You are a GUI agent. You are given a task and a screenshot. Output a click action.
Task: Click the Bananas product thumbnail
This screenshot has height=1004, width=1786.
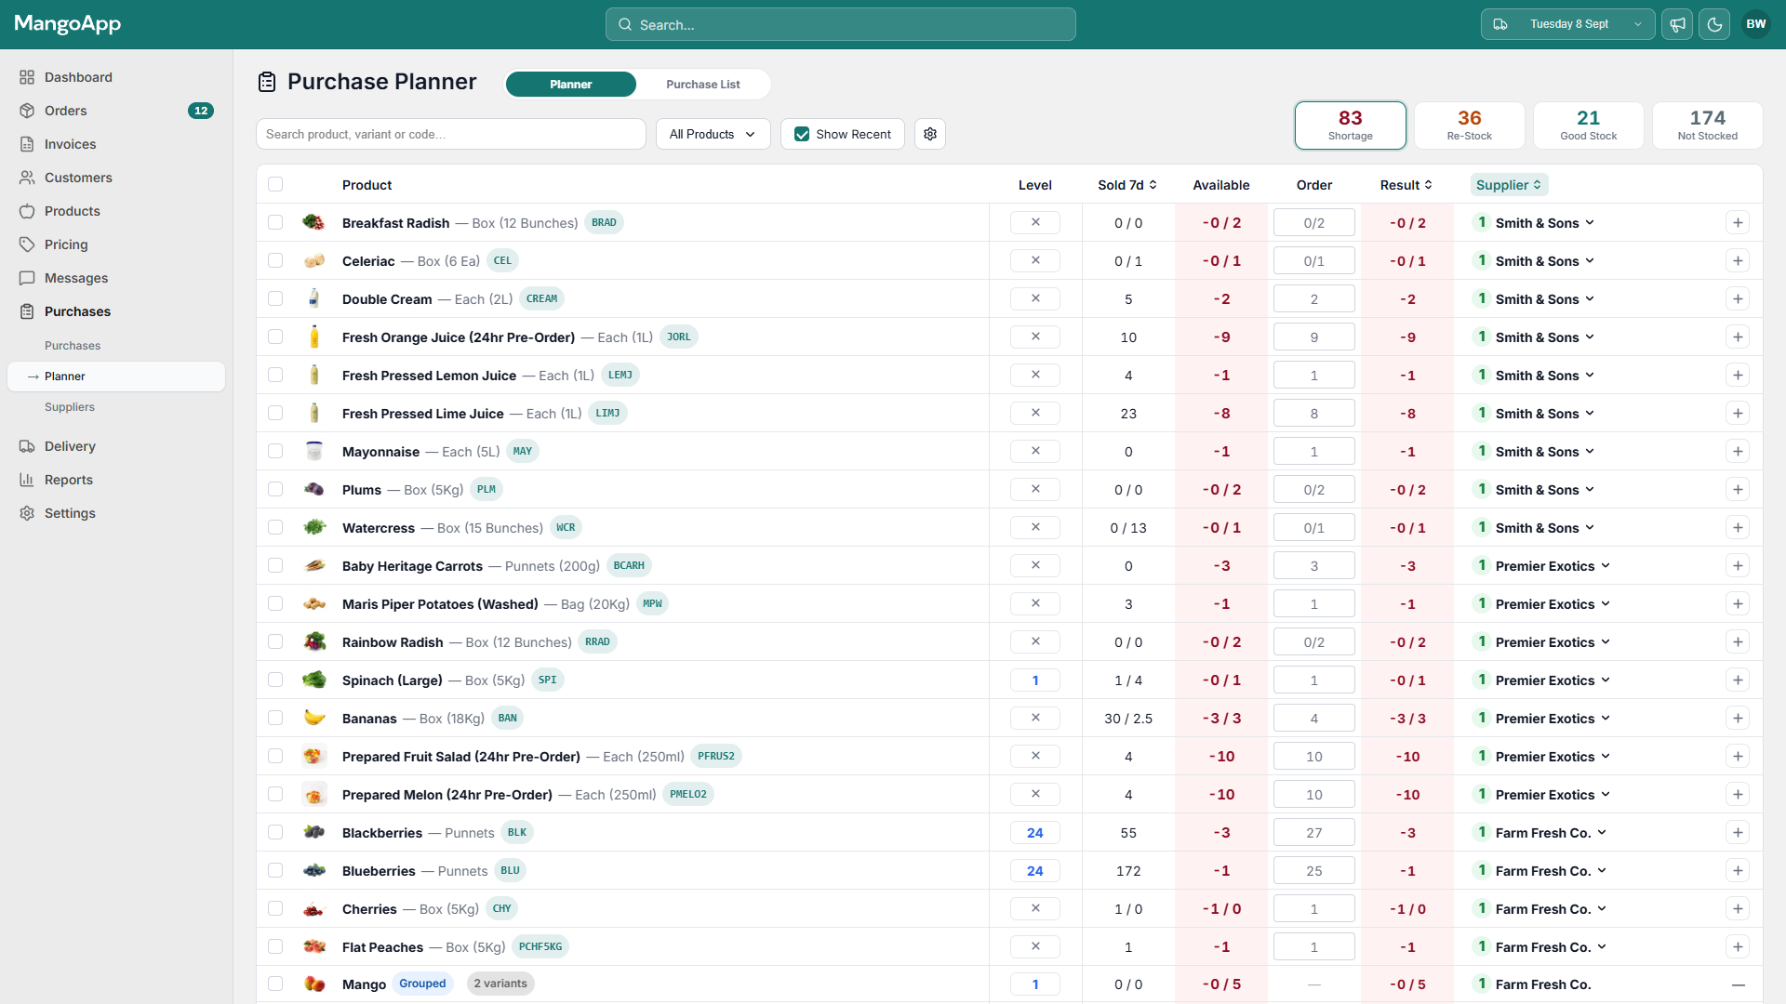tap(314, 718)
